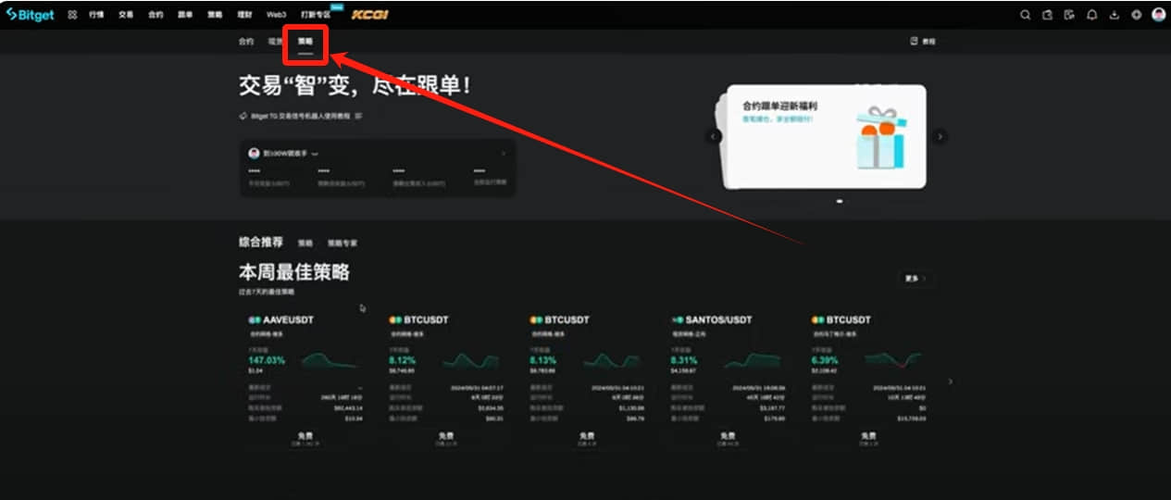The height and width of the screenshot is (500, 1171).
Task: Open Web3 in the top navigation
Action: point(276,15)
